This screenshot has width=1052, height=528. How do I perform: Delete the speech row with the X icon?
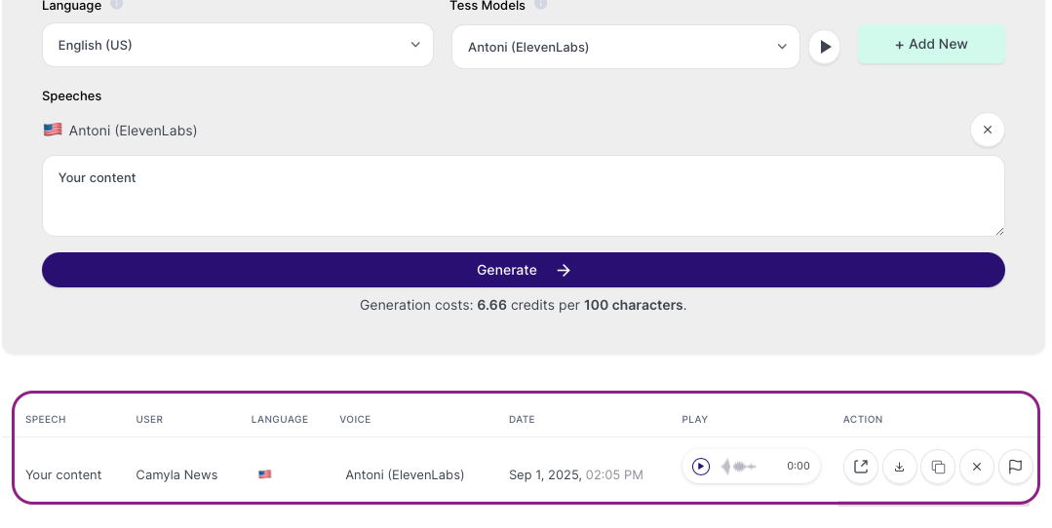977,467
